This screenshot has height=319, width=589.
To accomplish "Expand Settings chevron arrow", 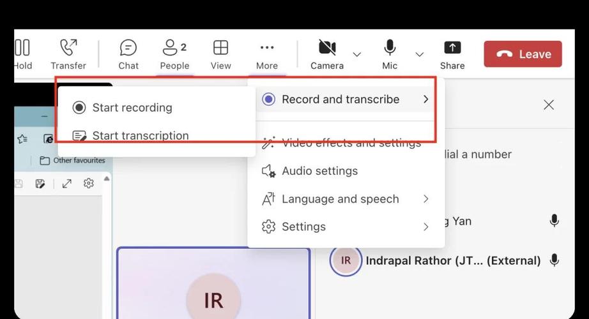I will click(425, 226).
